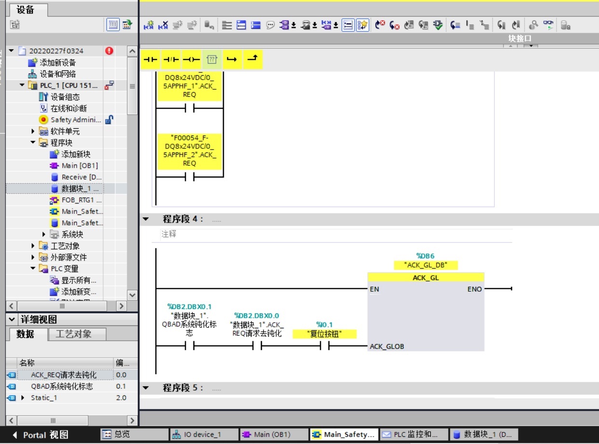Screen dimensions: 599x444
Task: Switch to Portal 视图
Action: click(41, 435)
